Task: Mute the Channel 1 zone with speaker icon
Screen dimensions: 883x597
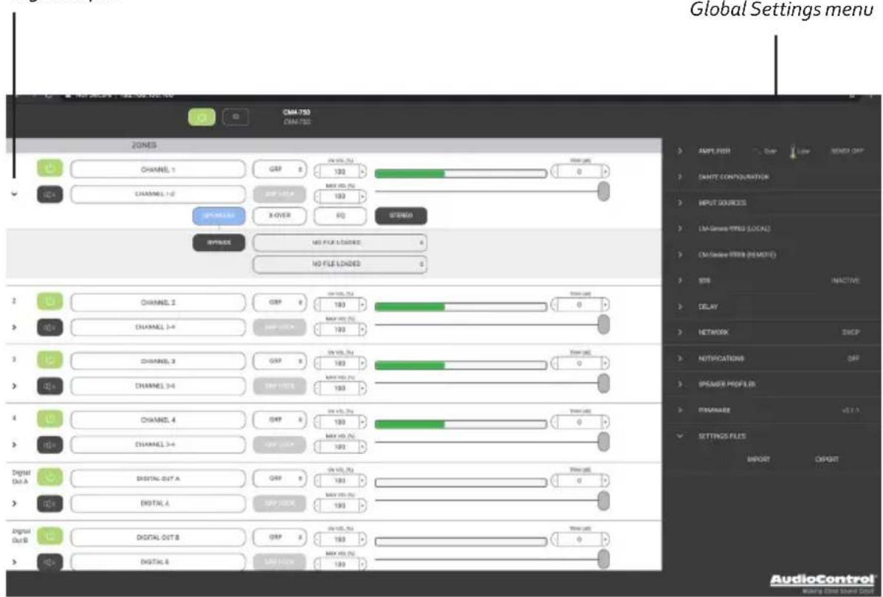Action: click(49, 194)
